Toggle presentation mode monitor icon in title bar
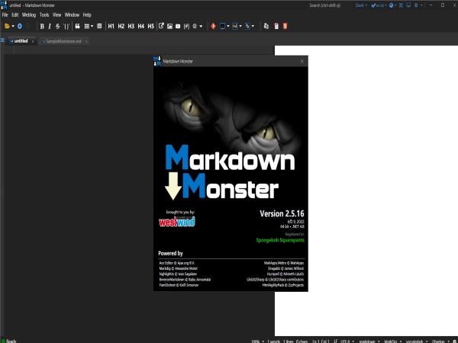 [x=408, y=5]
